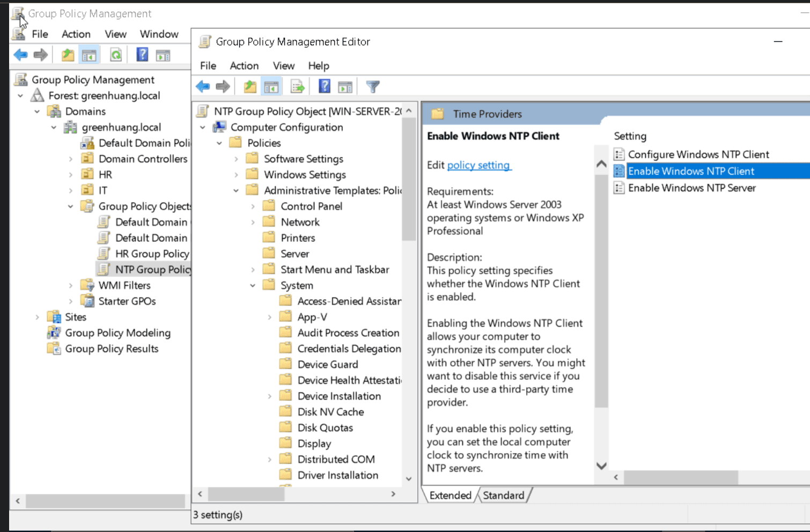Select Credentials Delegation folder

(x=349, y=349)
